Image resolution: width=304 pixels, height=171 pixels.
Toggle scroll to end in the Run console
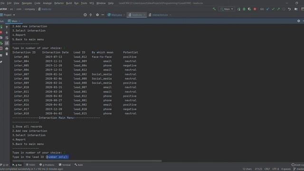7,43
